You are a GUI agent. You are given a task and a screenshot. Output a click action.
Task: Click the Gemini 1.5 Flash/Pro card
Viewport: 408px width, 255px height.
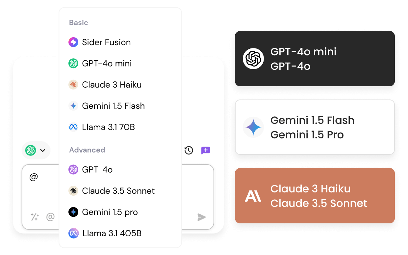pos(315,127)
